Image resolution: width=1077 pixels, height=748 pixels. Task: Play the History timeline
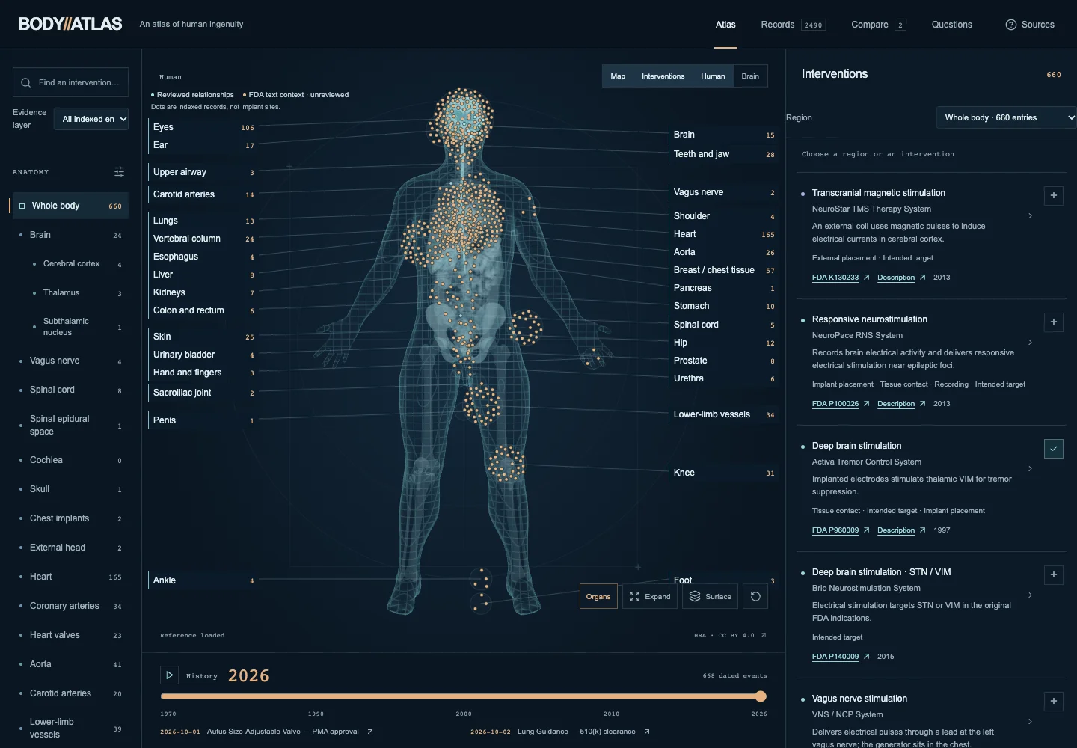click(x=170, y=675)
